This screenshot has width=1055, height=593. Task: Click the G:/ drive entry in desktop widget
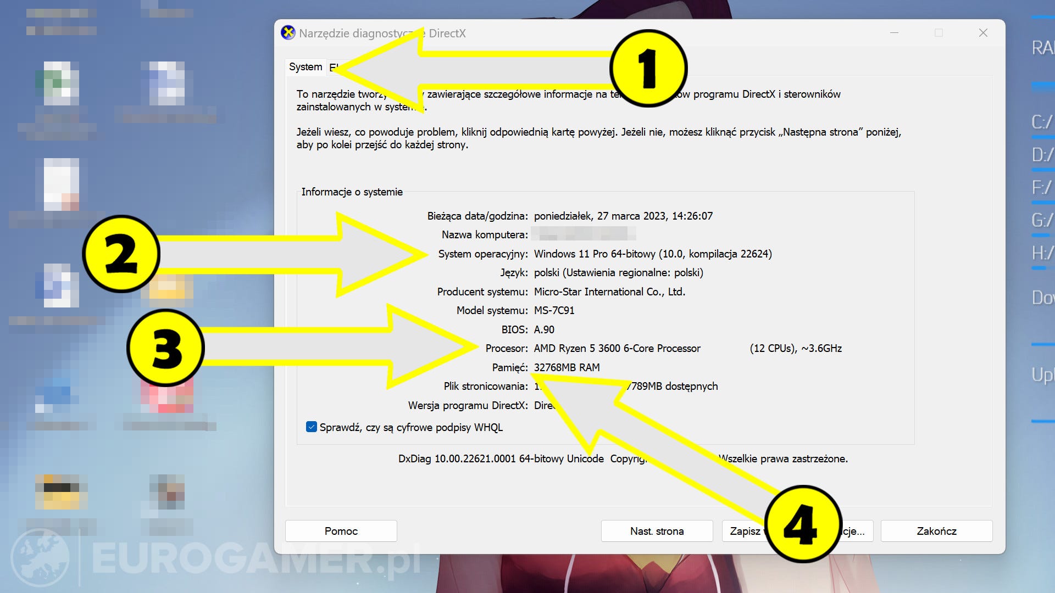1042,220
